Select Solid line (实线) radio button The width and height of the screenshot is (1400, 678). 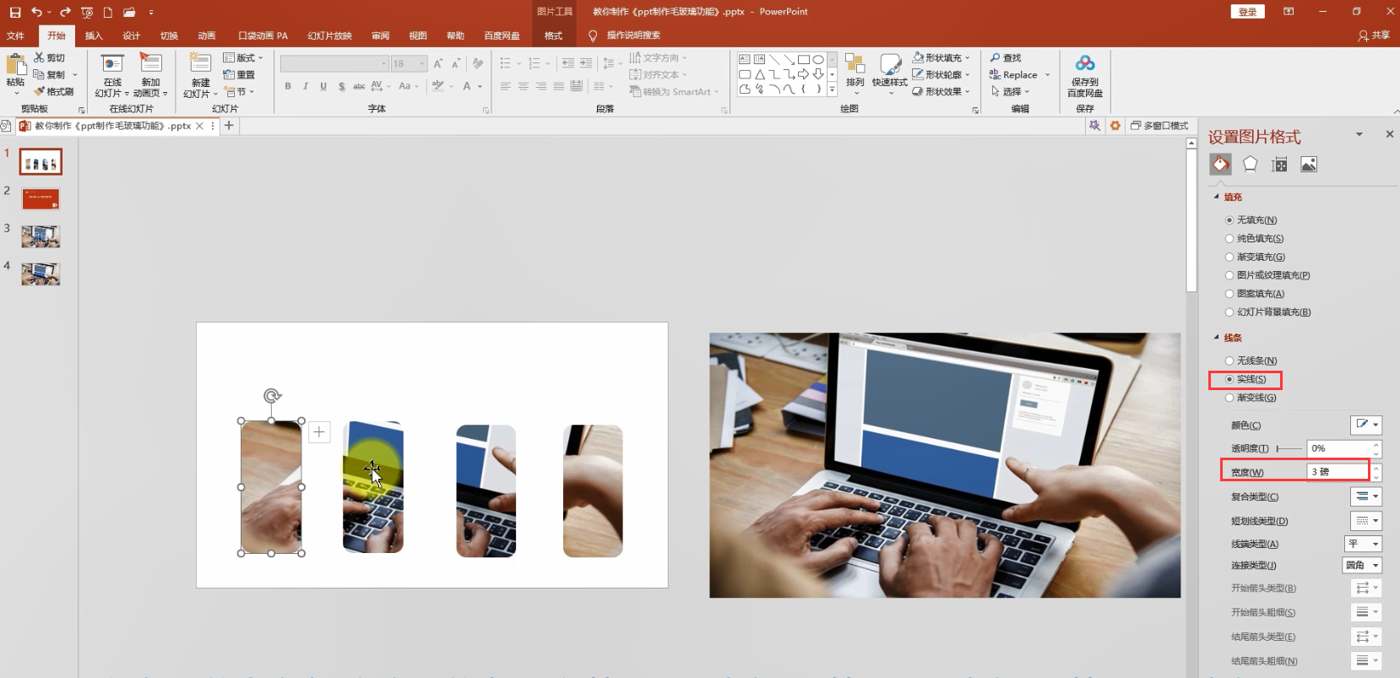[x=1229, y=379]
